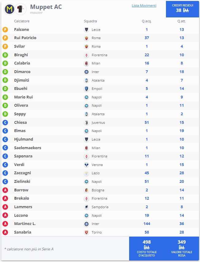Click the green D role badge for Dimarco

5,72
